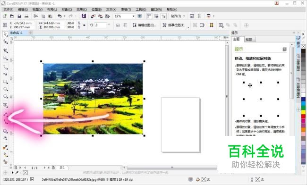
Task: Go to next page arrow
Action: [45, 168]
